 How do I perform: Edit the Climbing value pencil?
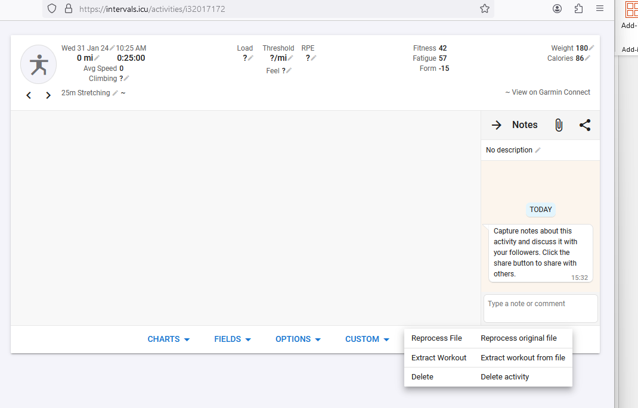(126, 79)
